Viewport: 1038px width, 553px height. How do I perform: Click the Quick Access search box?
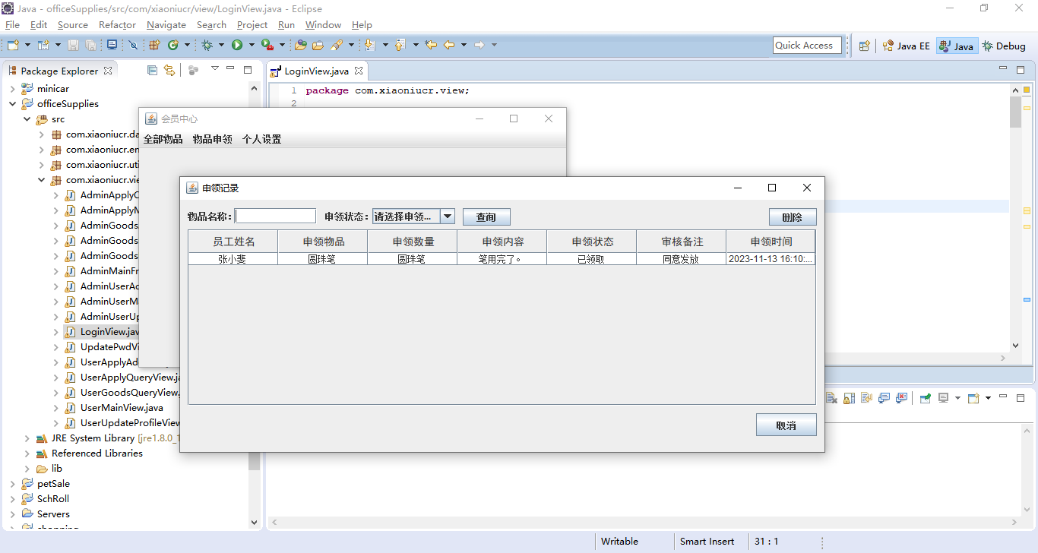(x=807, y=46)
